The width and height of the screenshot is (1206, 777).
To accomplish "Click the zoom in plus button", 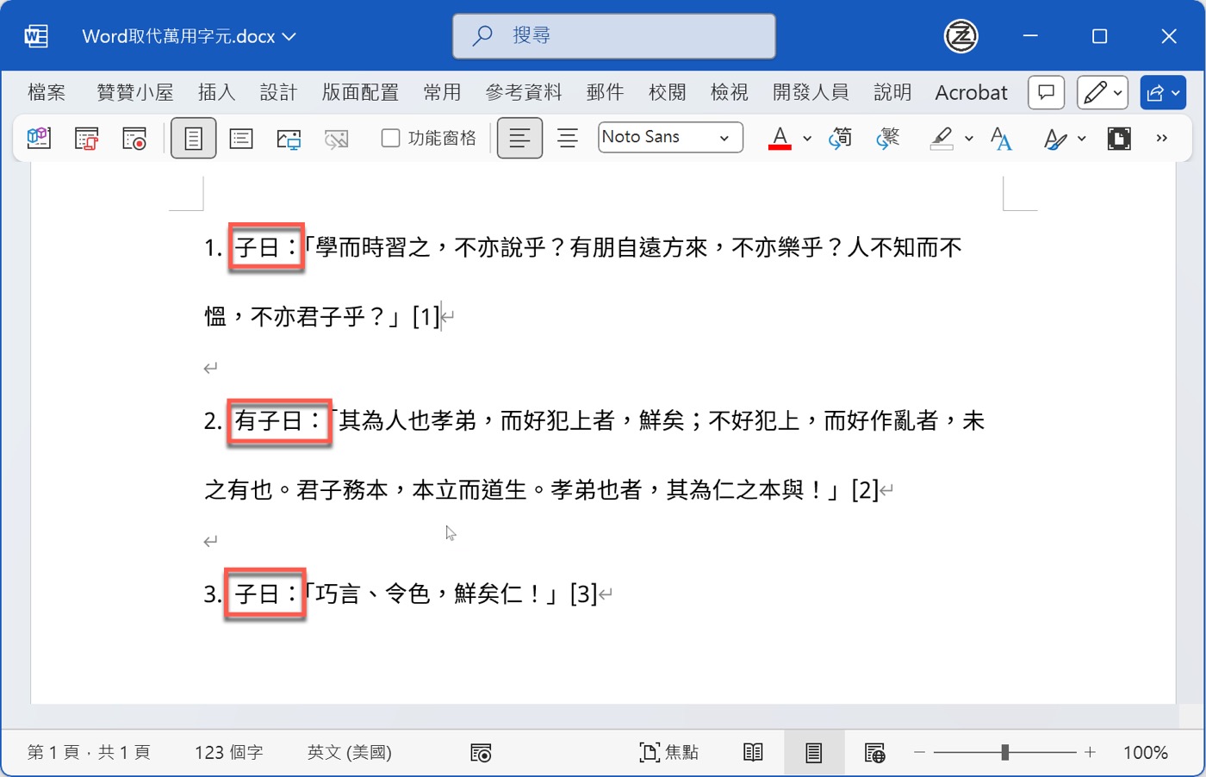I will (x=1090, y=752).
